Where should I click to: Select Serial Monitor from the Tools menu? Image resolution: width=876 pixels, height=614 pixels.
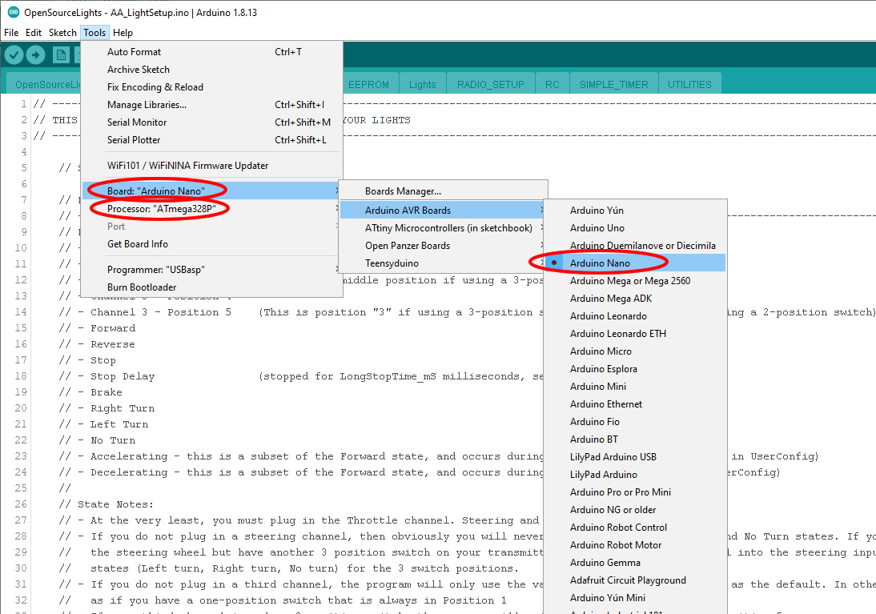(137, 122)
